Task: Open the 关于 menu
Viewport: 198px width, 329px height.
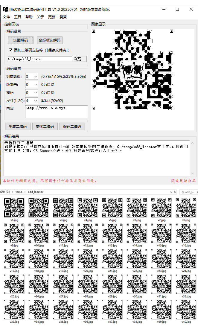Action: pyautogui.click(x=40, y=17)
